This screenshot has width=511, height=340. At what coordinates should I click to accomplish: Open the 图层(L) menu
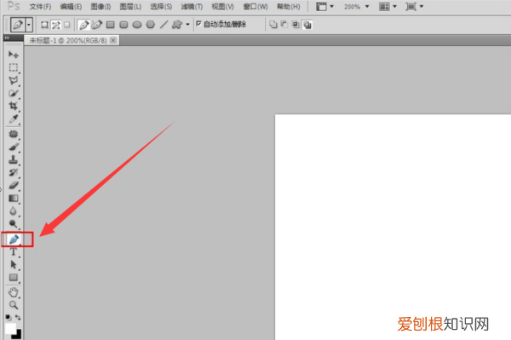tap(130, 7)
